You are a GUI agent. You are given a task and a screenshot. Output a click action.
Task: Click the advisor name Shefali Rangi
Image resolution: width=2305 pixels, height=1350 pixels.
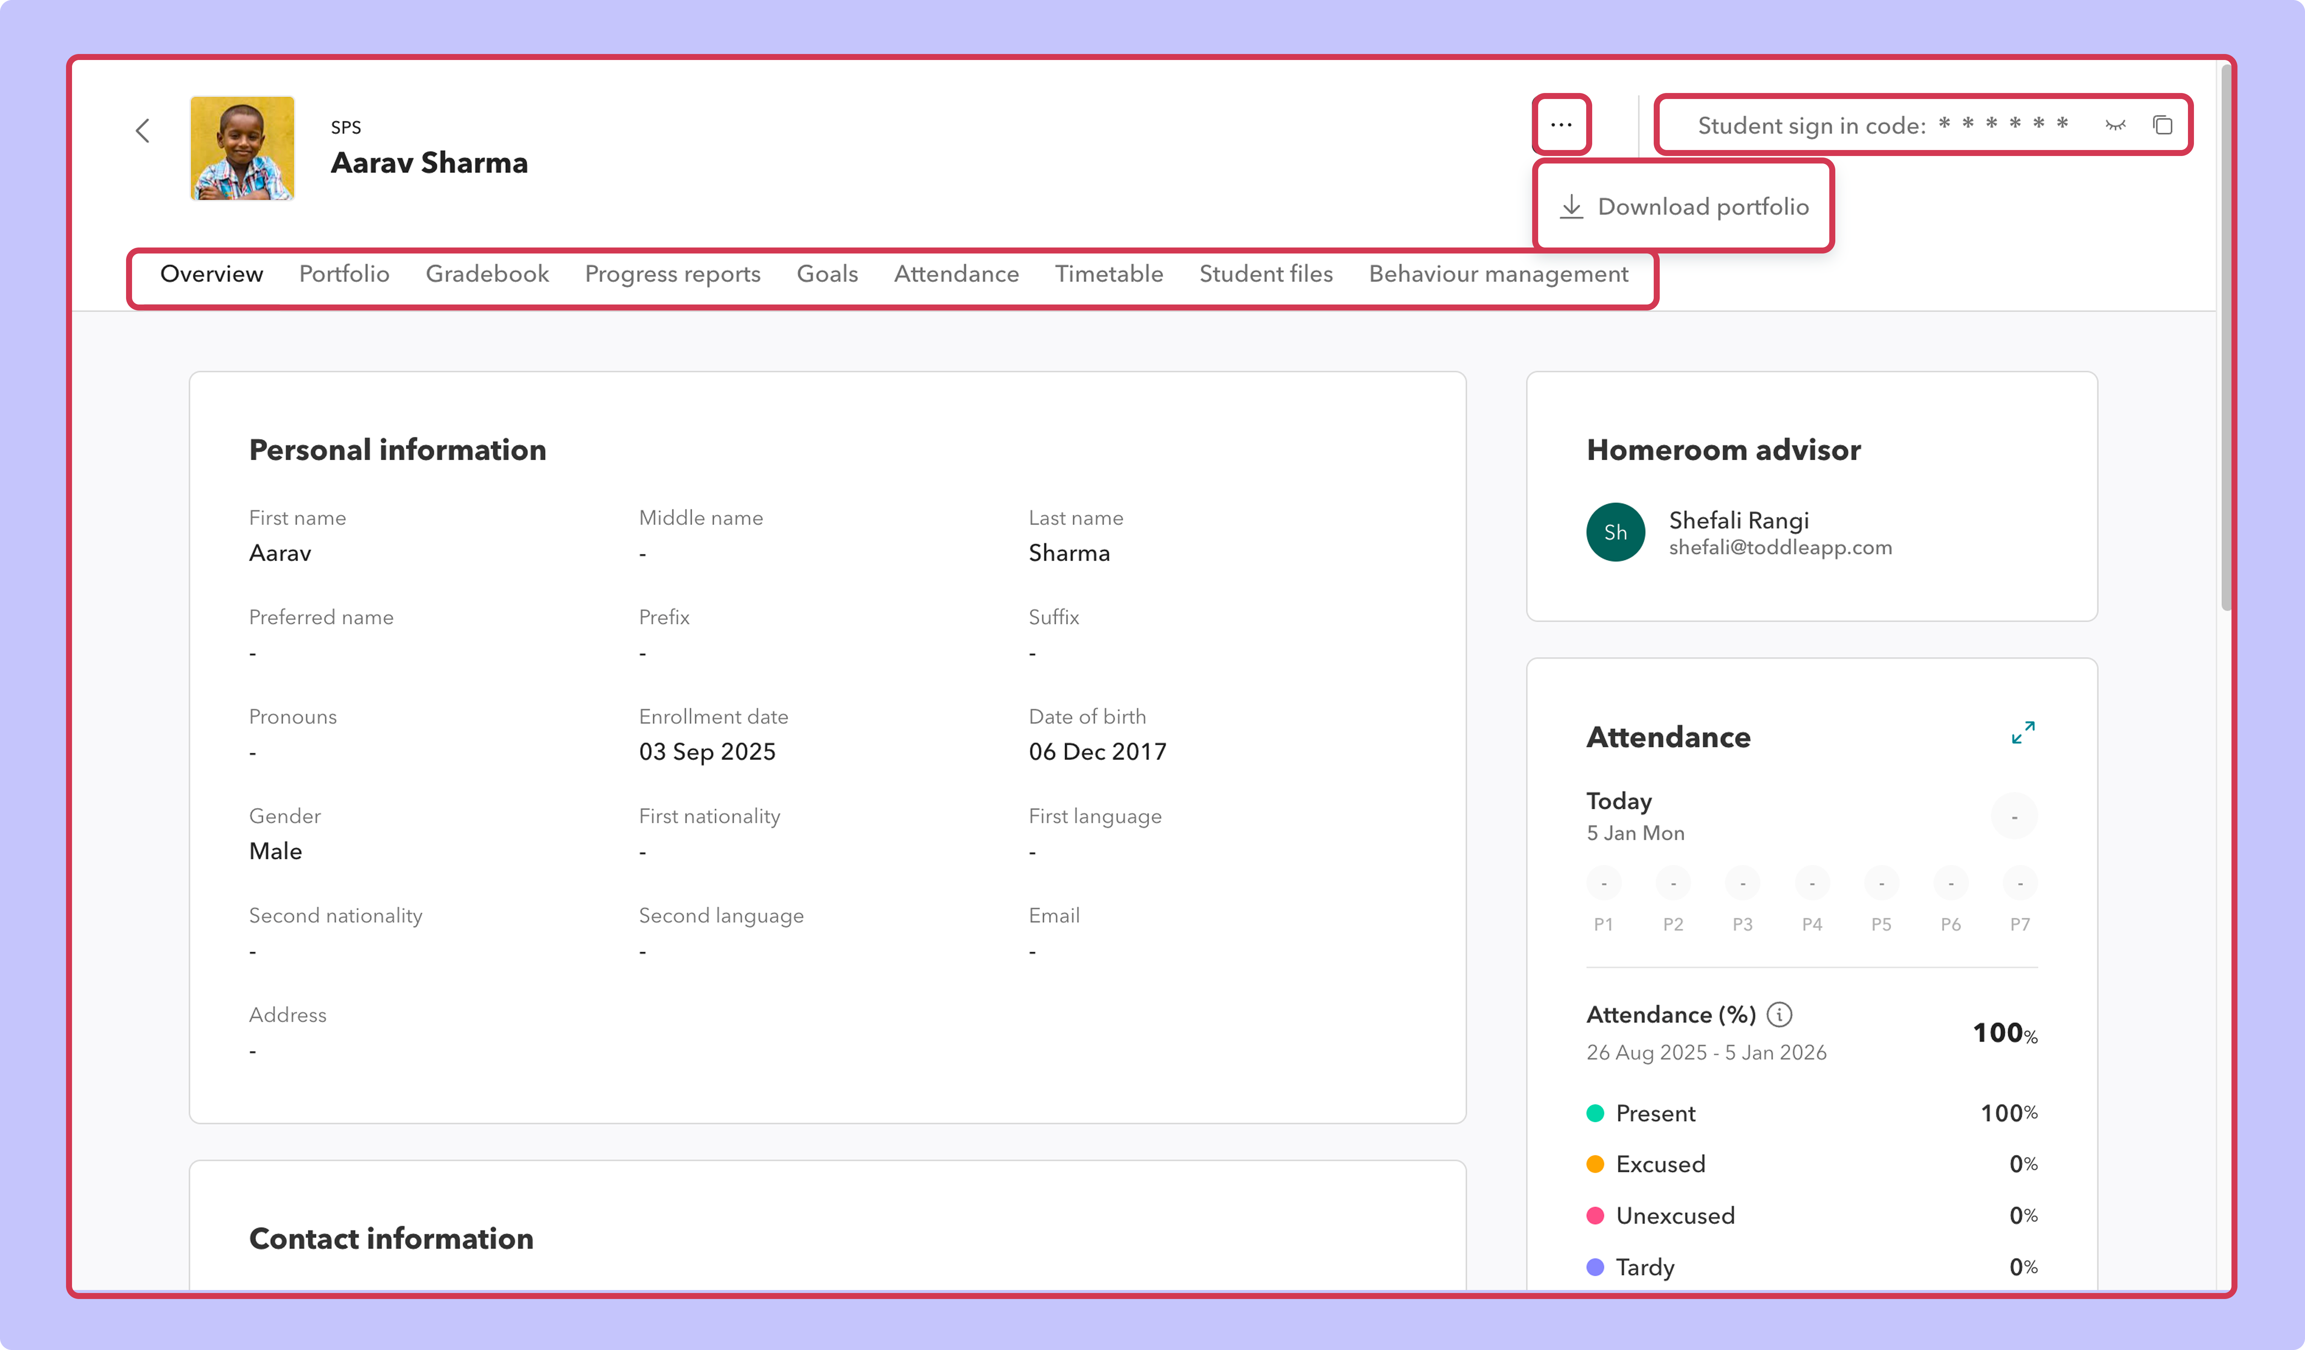point(1739,520)
